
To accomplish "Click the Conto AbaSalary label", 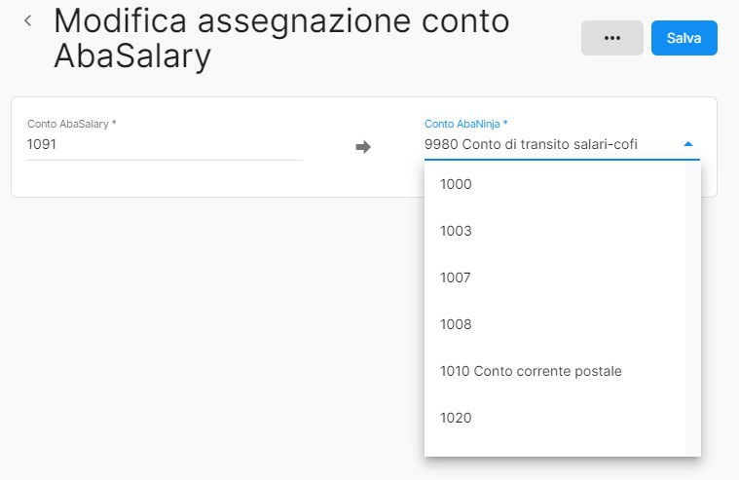I will pyautogui.click(x=72, y=124).
